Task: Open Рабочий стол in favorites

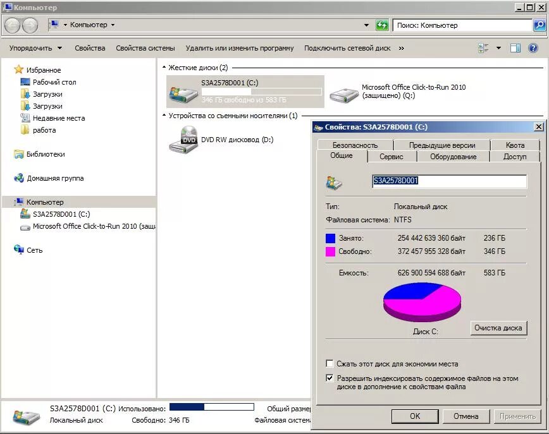Action: pyautogui.click(x=54, y=82)
